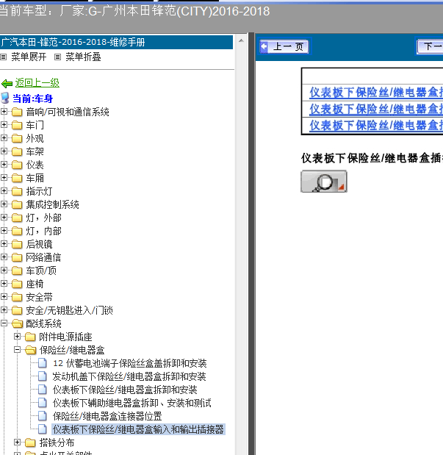Click page icon of 12 伏蓄电池端子保险丝盒盖拆卸和安装
The height and width of the screenshot is (455, 443).
(x=43, y=363)
